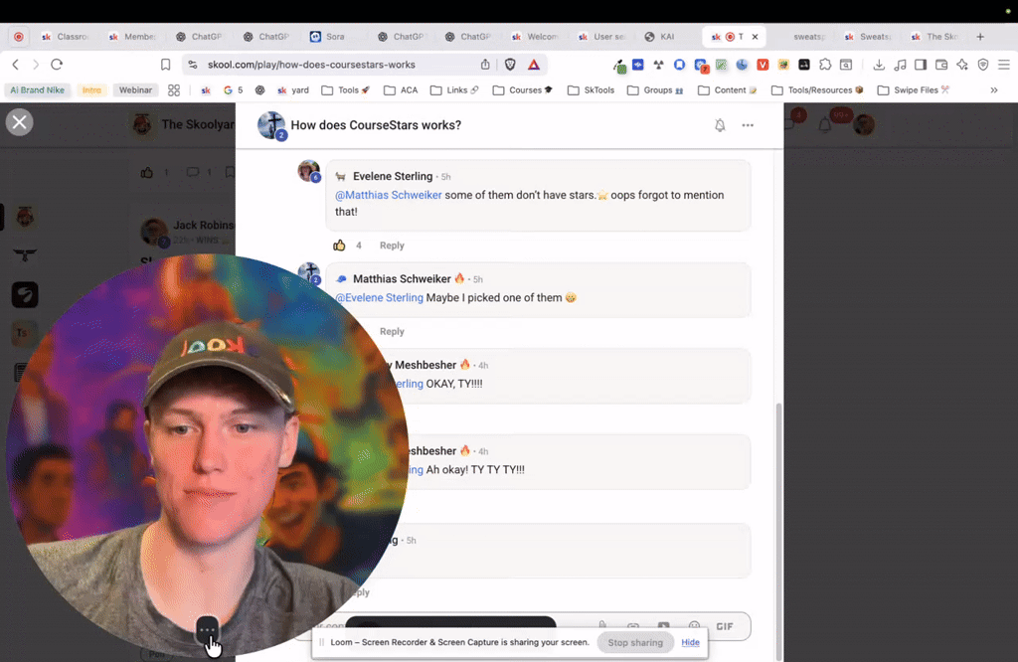Open a new browser tab
1018x662 pixels.
click(x=980, y=37)
